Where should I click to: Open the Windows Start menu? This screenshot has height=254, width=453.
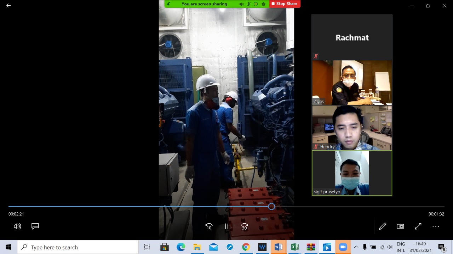(x=8, y=247)
